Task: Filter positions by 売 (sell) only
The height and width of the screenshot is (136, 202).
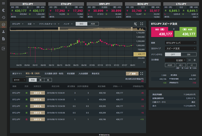Action: tap(48, 80)
